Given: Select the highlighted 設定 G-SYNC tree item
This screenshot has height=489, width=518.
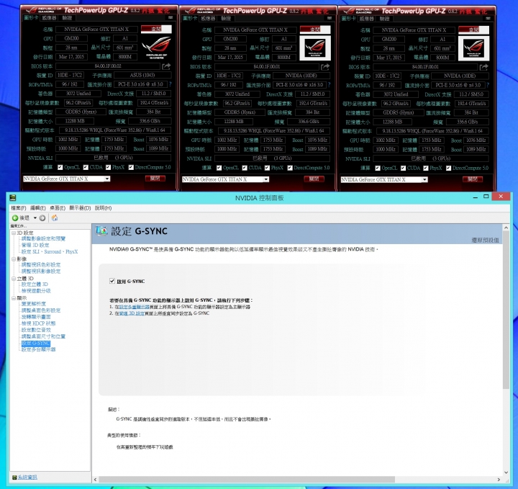Looking at the screenshot, I should [36, 344].
